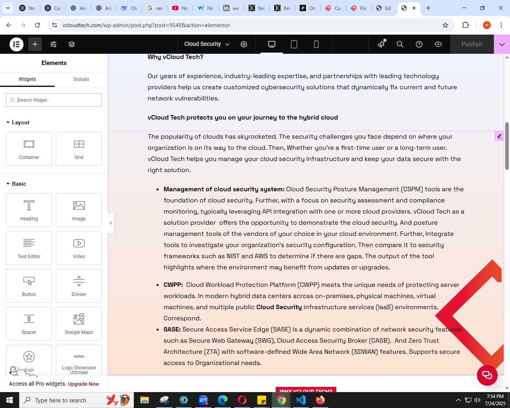Switch to the Globals tab
The image size is (510, 408).
coord(81,79)
